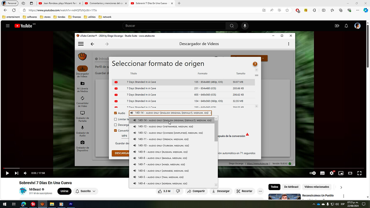Open Convertidor de Video in the sidebar

82,101
